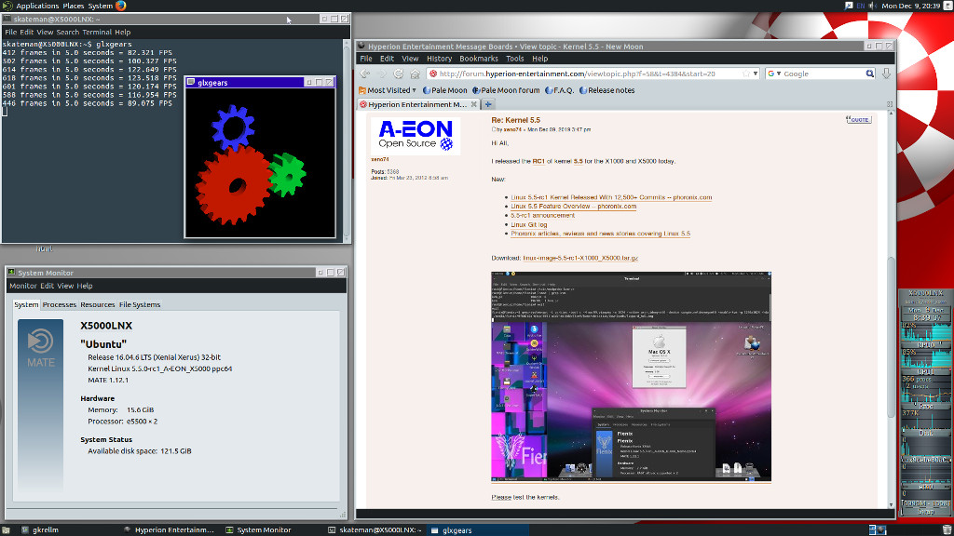This screenshot has width=954, height=536.
Task: Launch Firefox from the top panel
Action: pyautogui.click(x=120, y=6)
